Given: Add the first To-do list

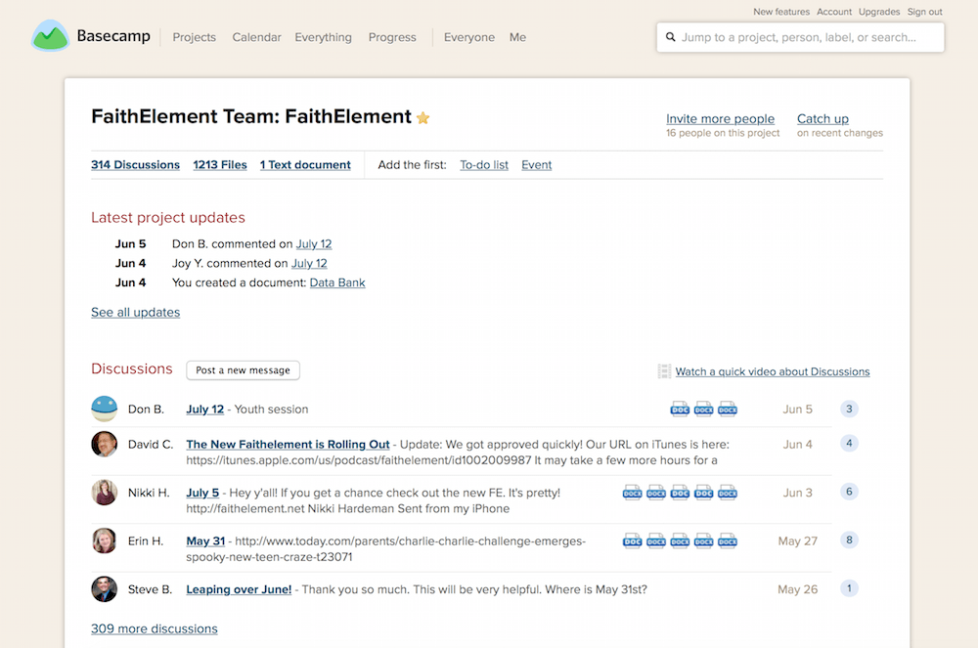Looking at the screenshot, I should pos(484,164).
